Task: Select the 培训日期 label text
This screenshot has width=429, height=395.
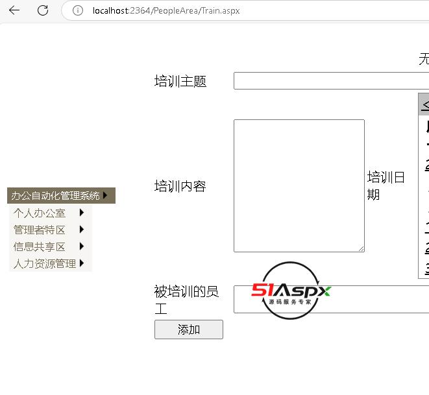Action: pos(386,186)
